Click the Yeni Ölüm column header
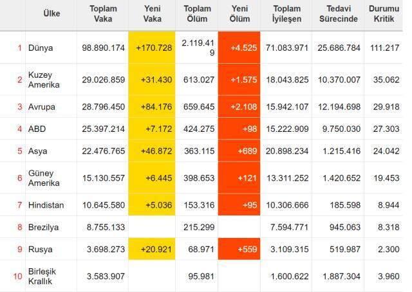 239,14
